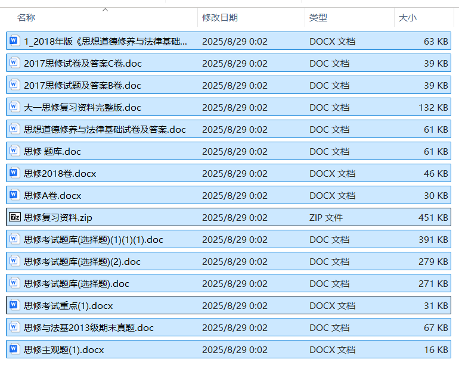Click Word icon of 大一思修复习资料完整版.doc
The height and width of the screenshot is (375, 459).
[x=15, y=107]
